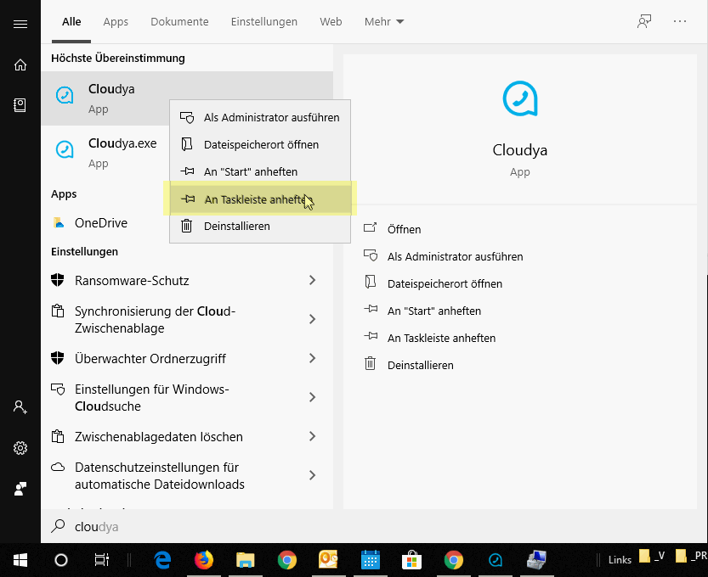
Task: Expand the Überwachter Ordnerzugriff arrow
Action: pos(312,358)
